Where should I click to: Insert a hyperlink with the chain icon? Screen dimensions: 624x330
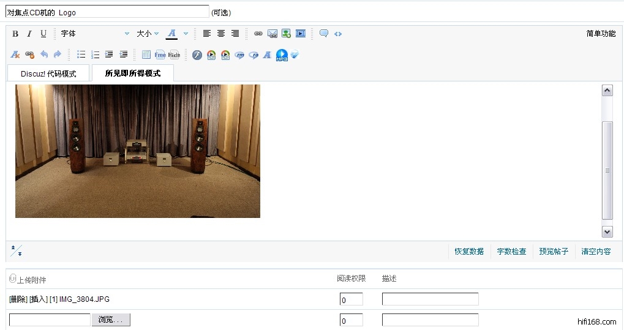[258, 34]
